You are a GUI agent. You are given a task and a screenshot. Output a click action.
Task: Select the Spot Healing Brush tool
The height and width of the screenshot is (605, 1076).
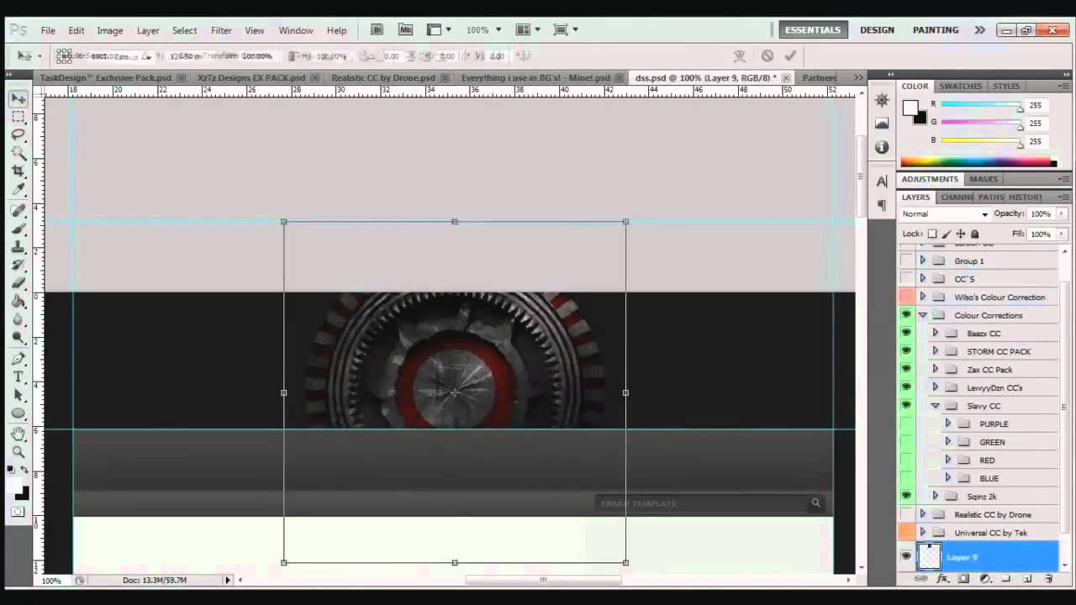[18, 210]
